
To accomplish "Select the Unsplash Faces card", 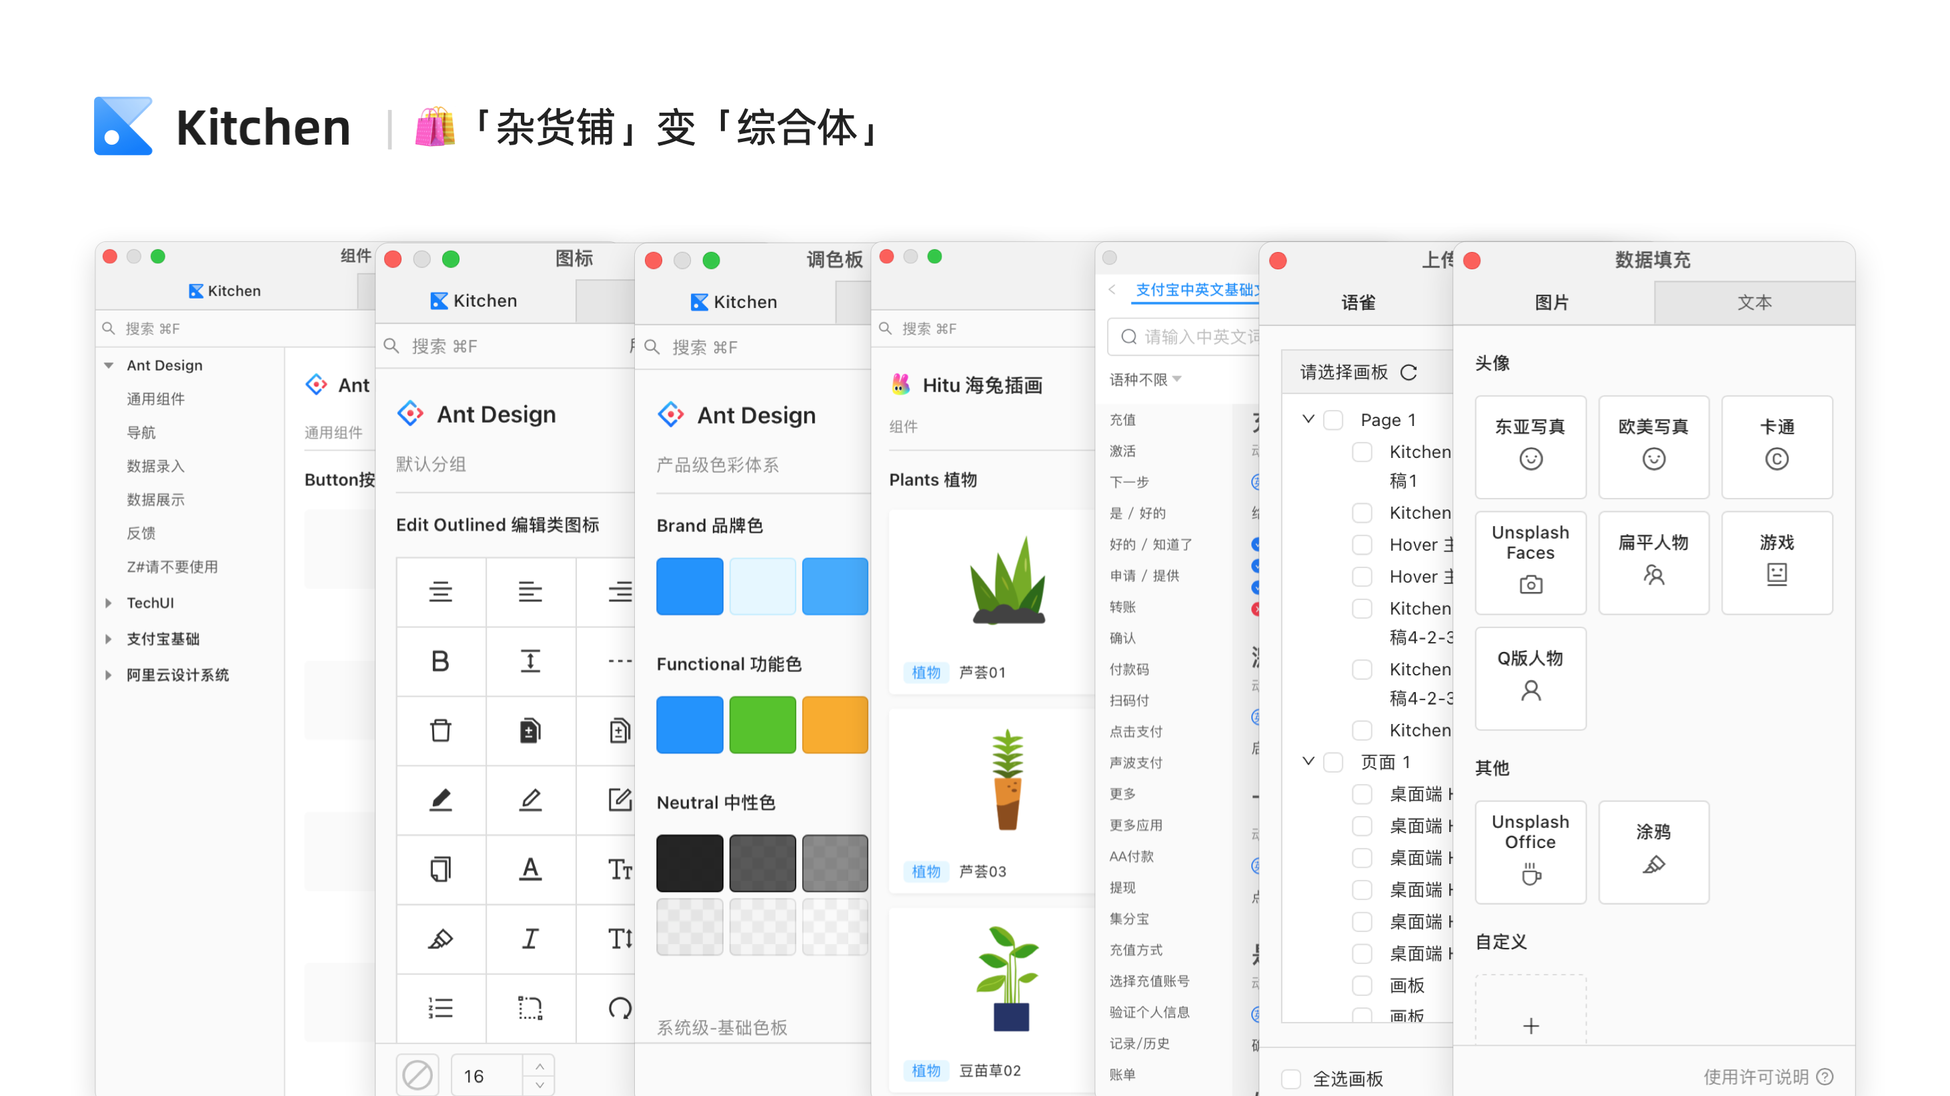I will click(x=1530, y=563).
